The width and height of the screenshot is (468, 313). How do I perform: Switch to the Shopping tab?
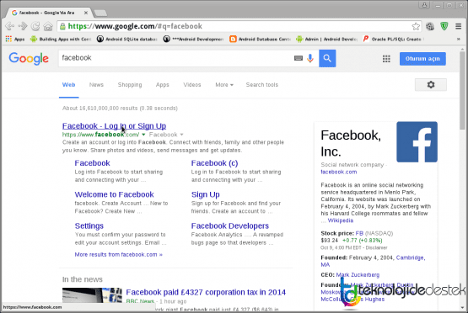(130, 85)
